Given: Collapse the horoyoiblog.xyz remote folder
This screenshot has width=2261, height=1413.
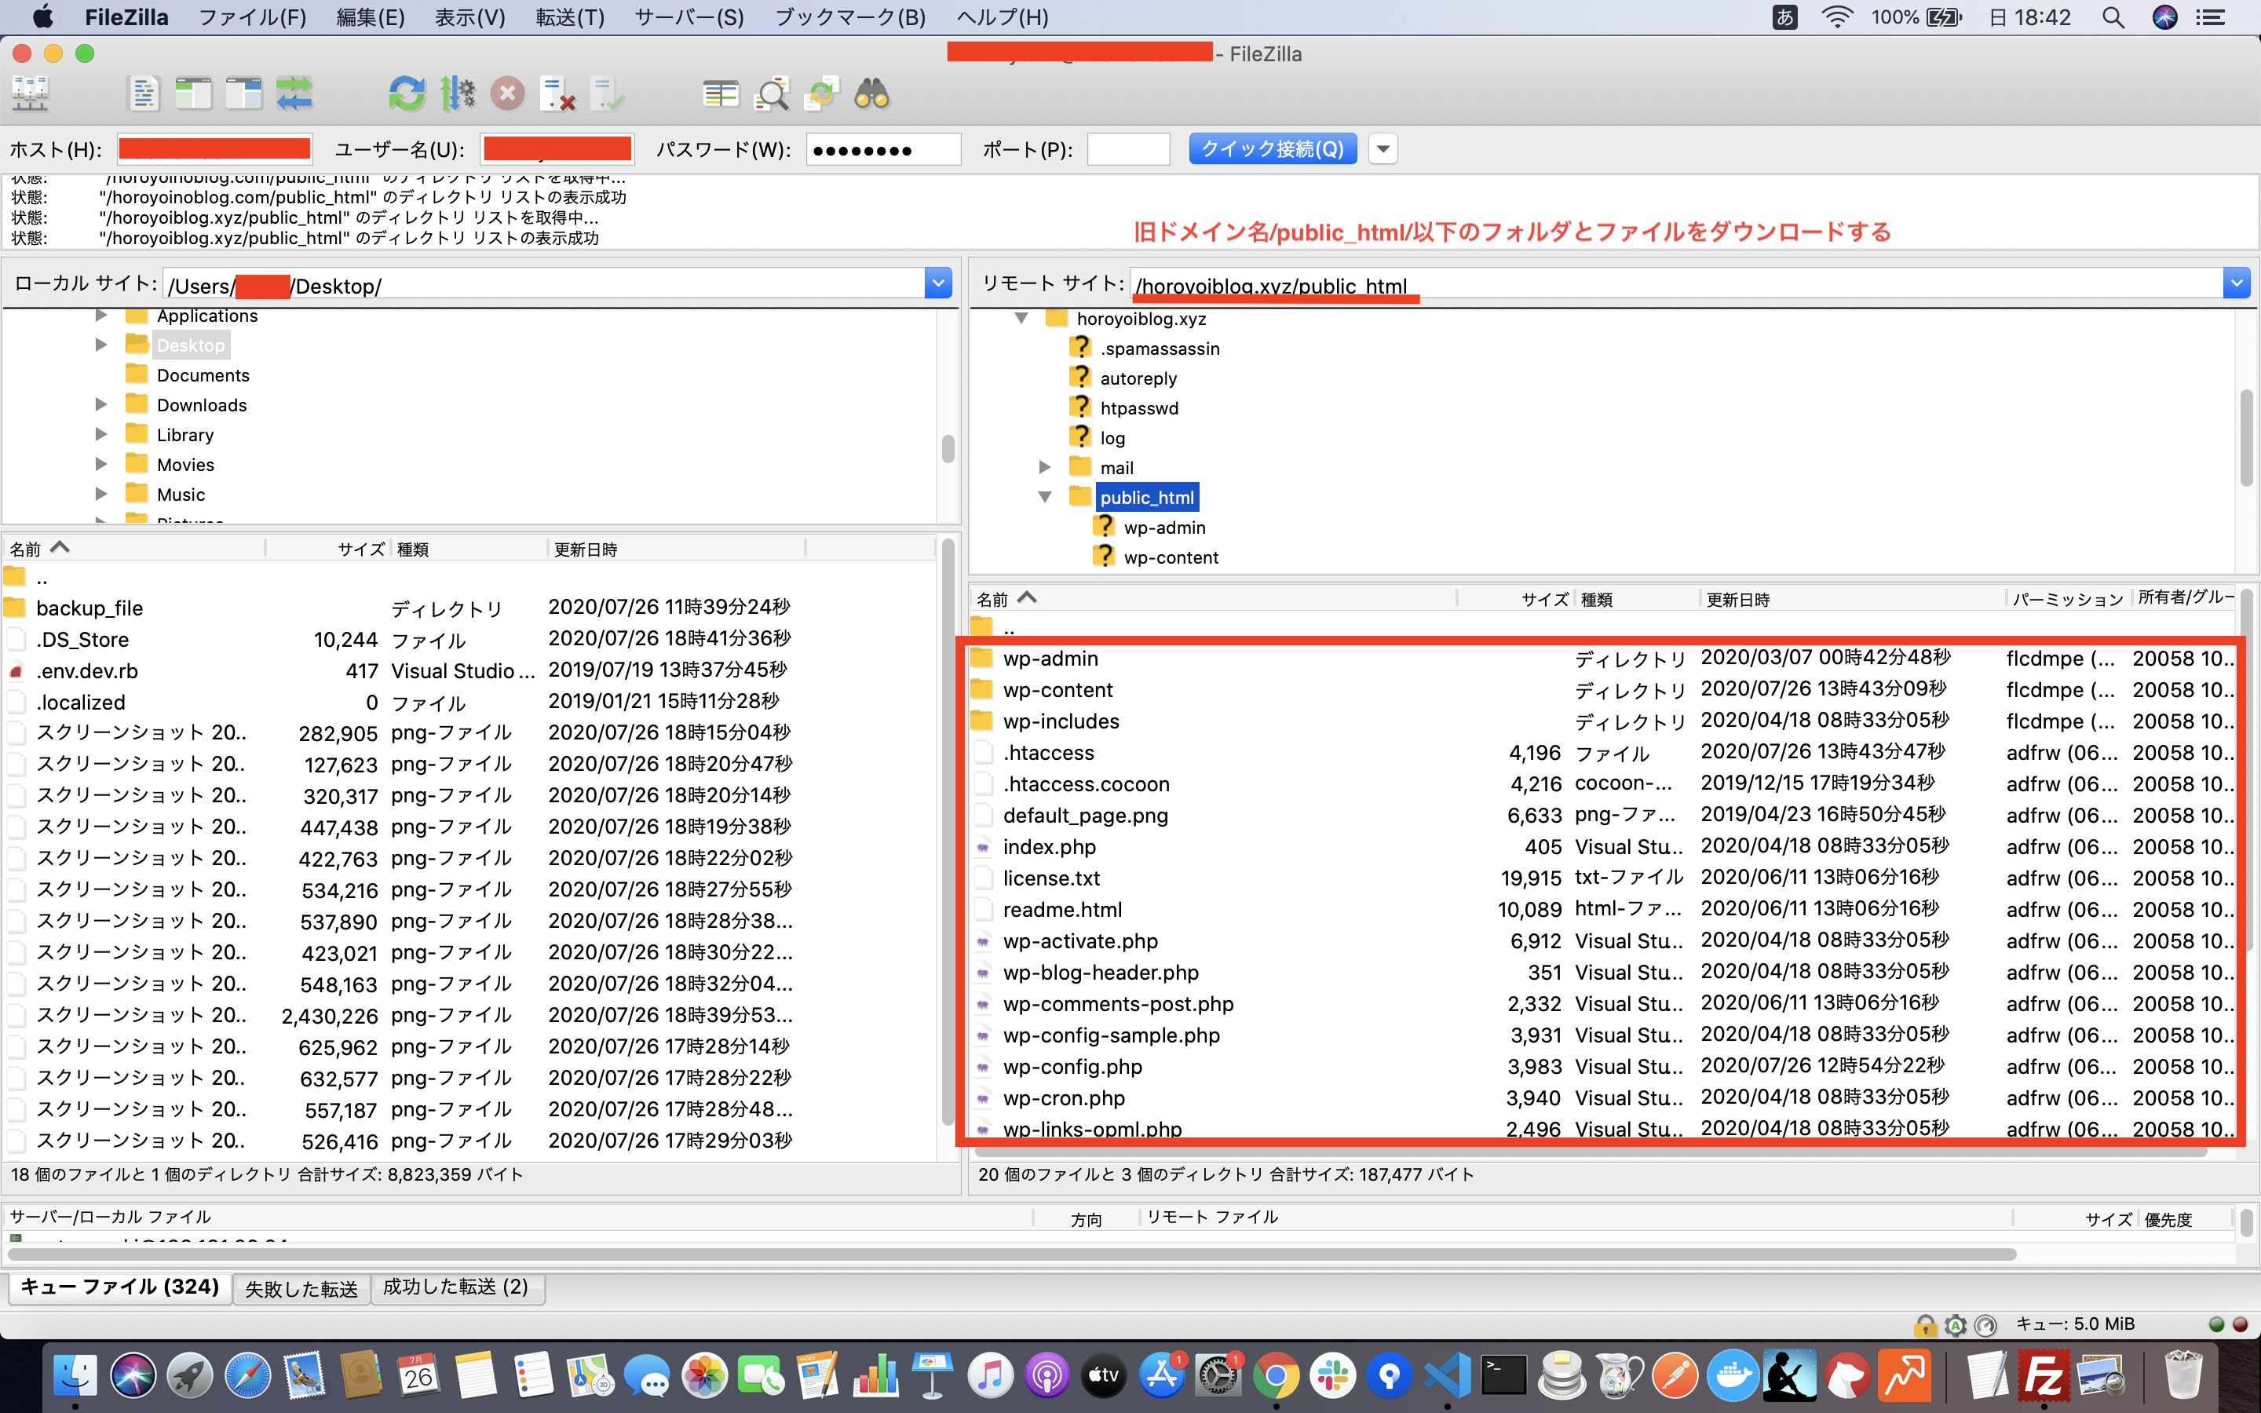Looking at the screenshot, I should click(x=1021, y=319).
